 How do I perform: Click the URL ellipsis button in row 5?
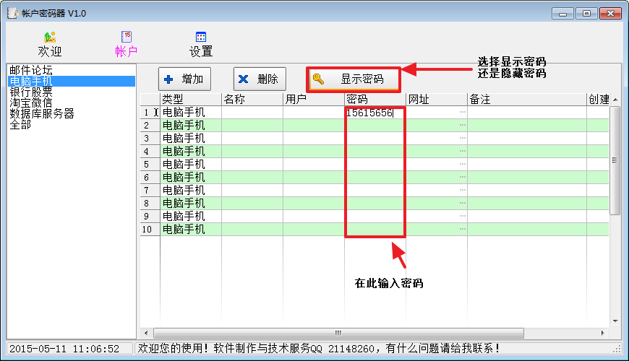463,164
